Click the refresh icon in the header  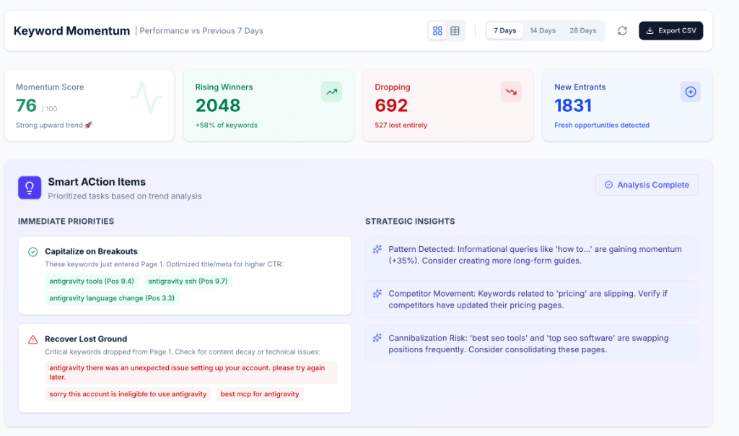point(622,30)
